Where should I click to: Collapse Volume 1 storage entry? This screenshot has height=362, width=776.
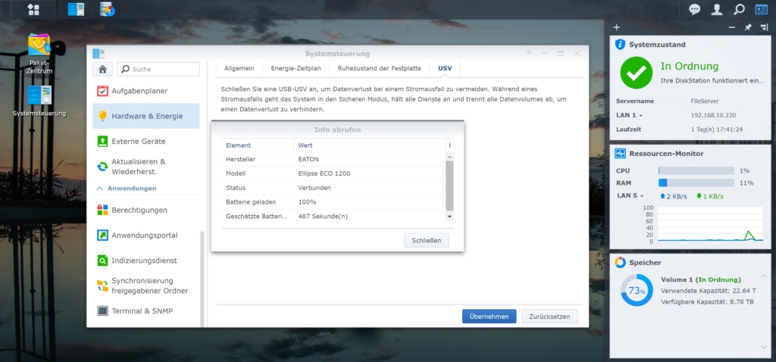[764, 276]
